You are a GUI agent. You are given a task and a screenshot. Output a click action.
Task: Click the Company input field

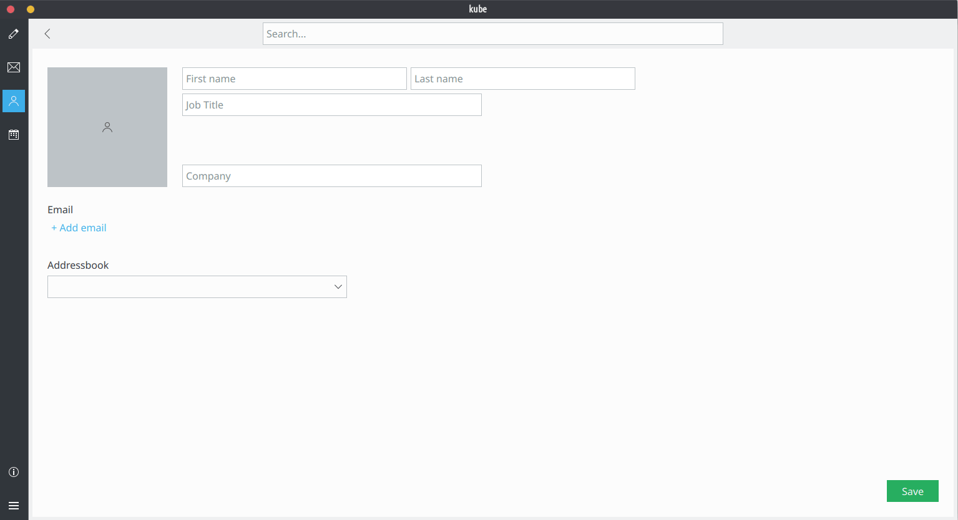331,176
